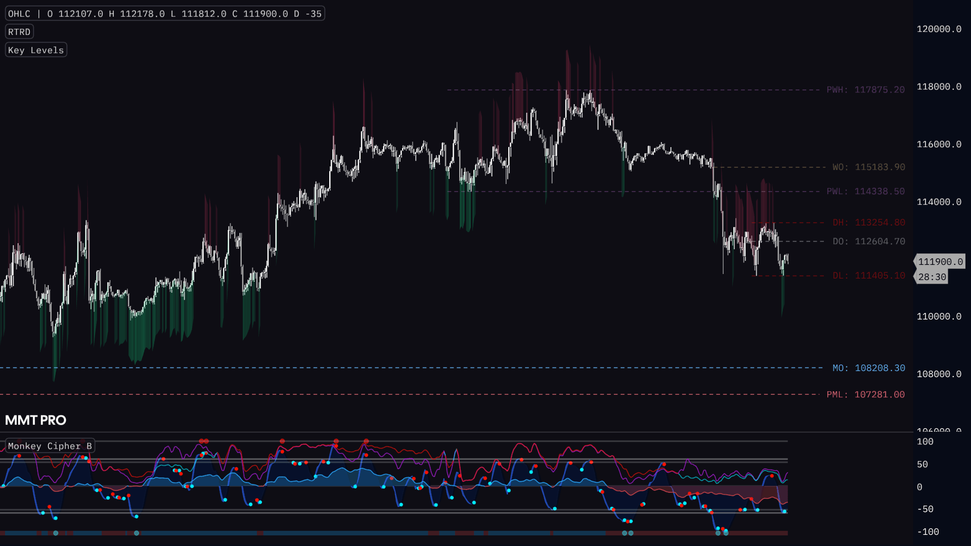Click the oscillator axis 100 label
971x546 pixels.
click(x=925, y=442)
